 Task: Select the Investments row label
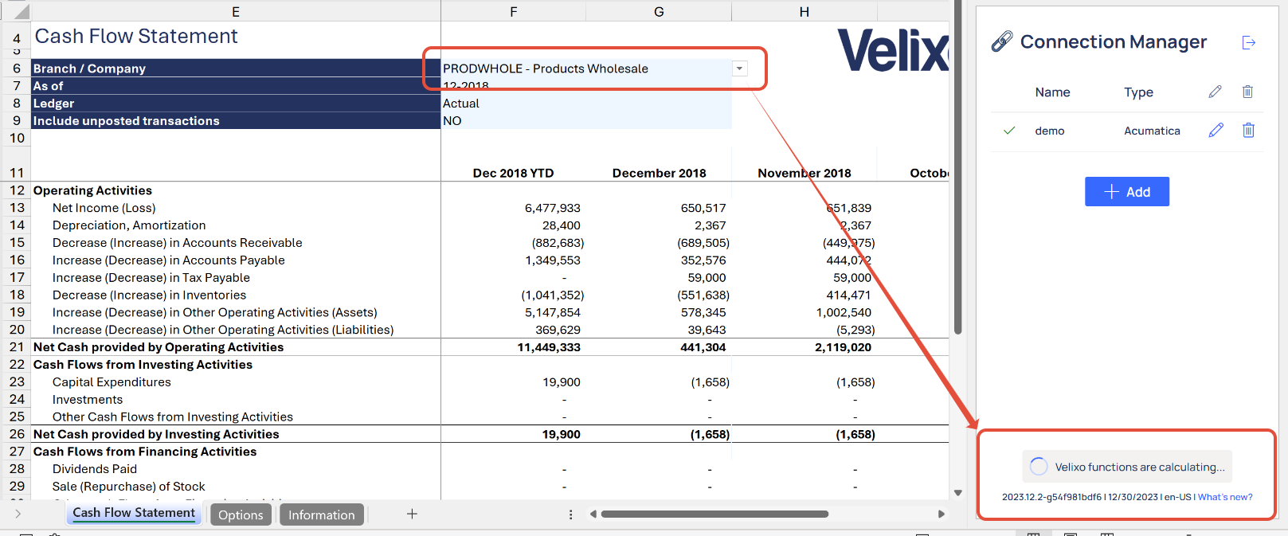(x=88, y=400)
